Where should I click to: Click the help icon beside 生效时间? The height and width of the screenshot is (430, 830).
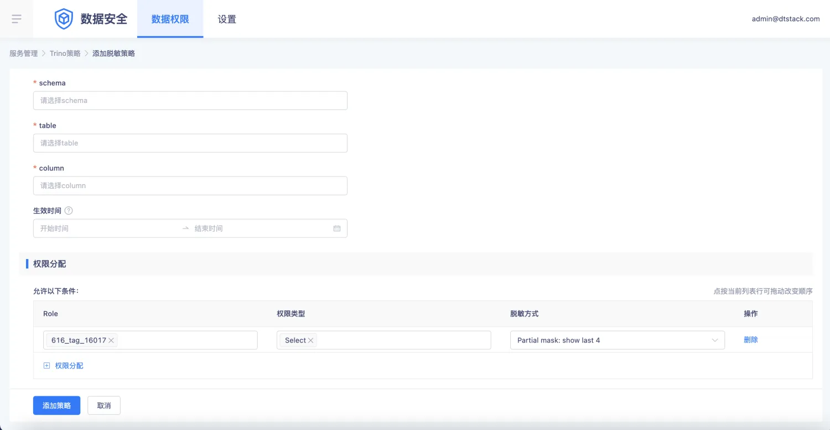69,211
